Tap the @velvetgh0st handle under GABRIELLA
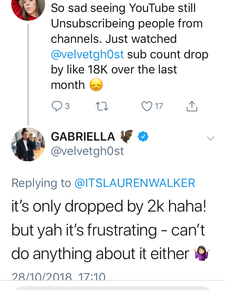This screenshot has width=225, height=290. [x=88, y=151]
